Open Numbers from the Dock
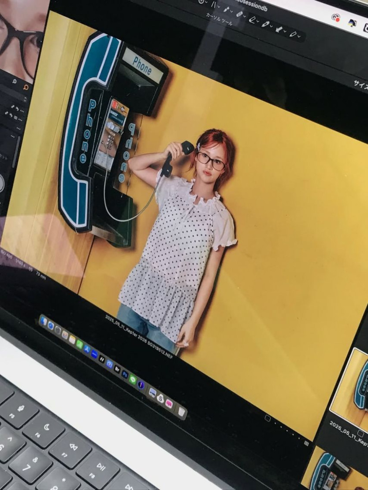The height and width of the screenshot is (490, 368). [79, 344]
